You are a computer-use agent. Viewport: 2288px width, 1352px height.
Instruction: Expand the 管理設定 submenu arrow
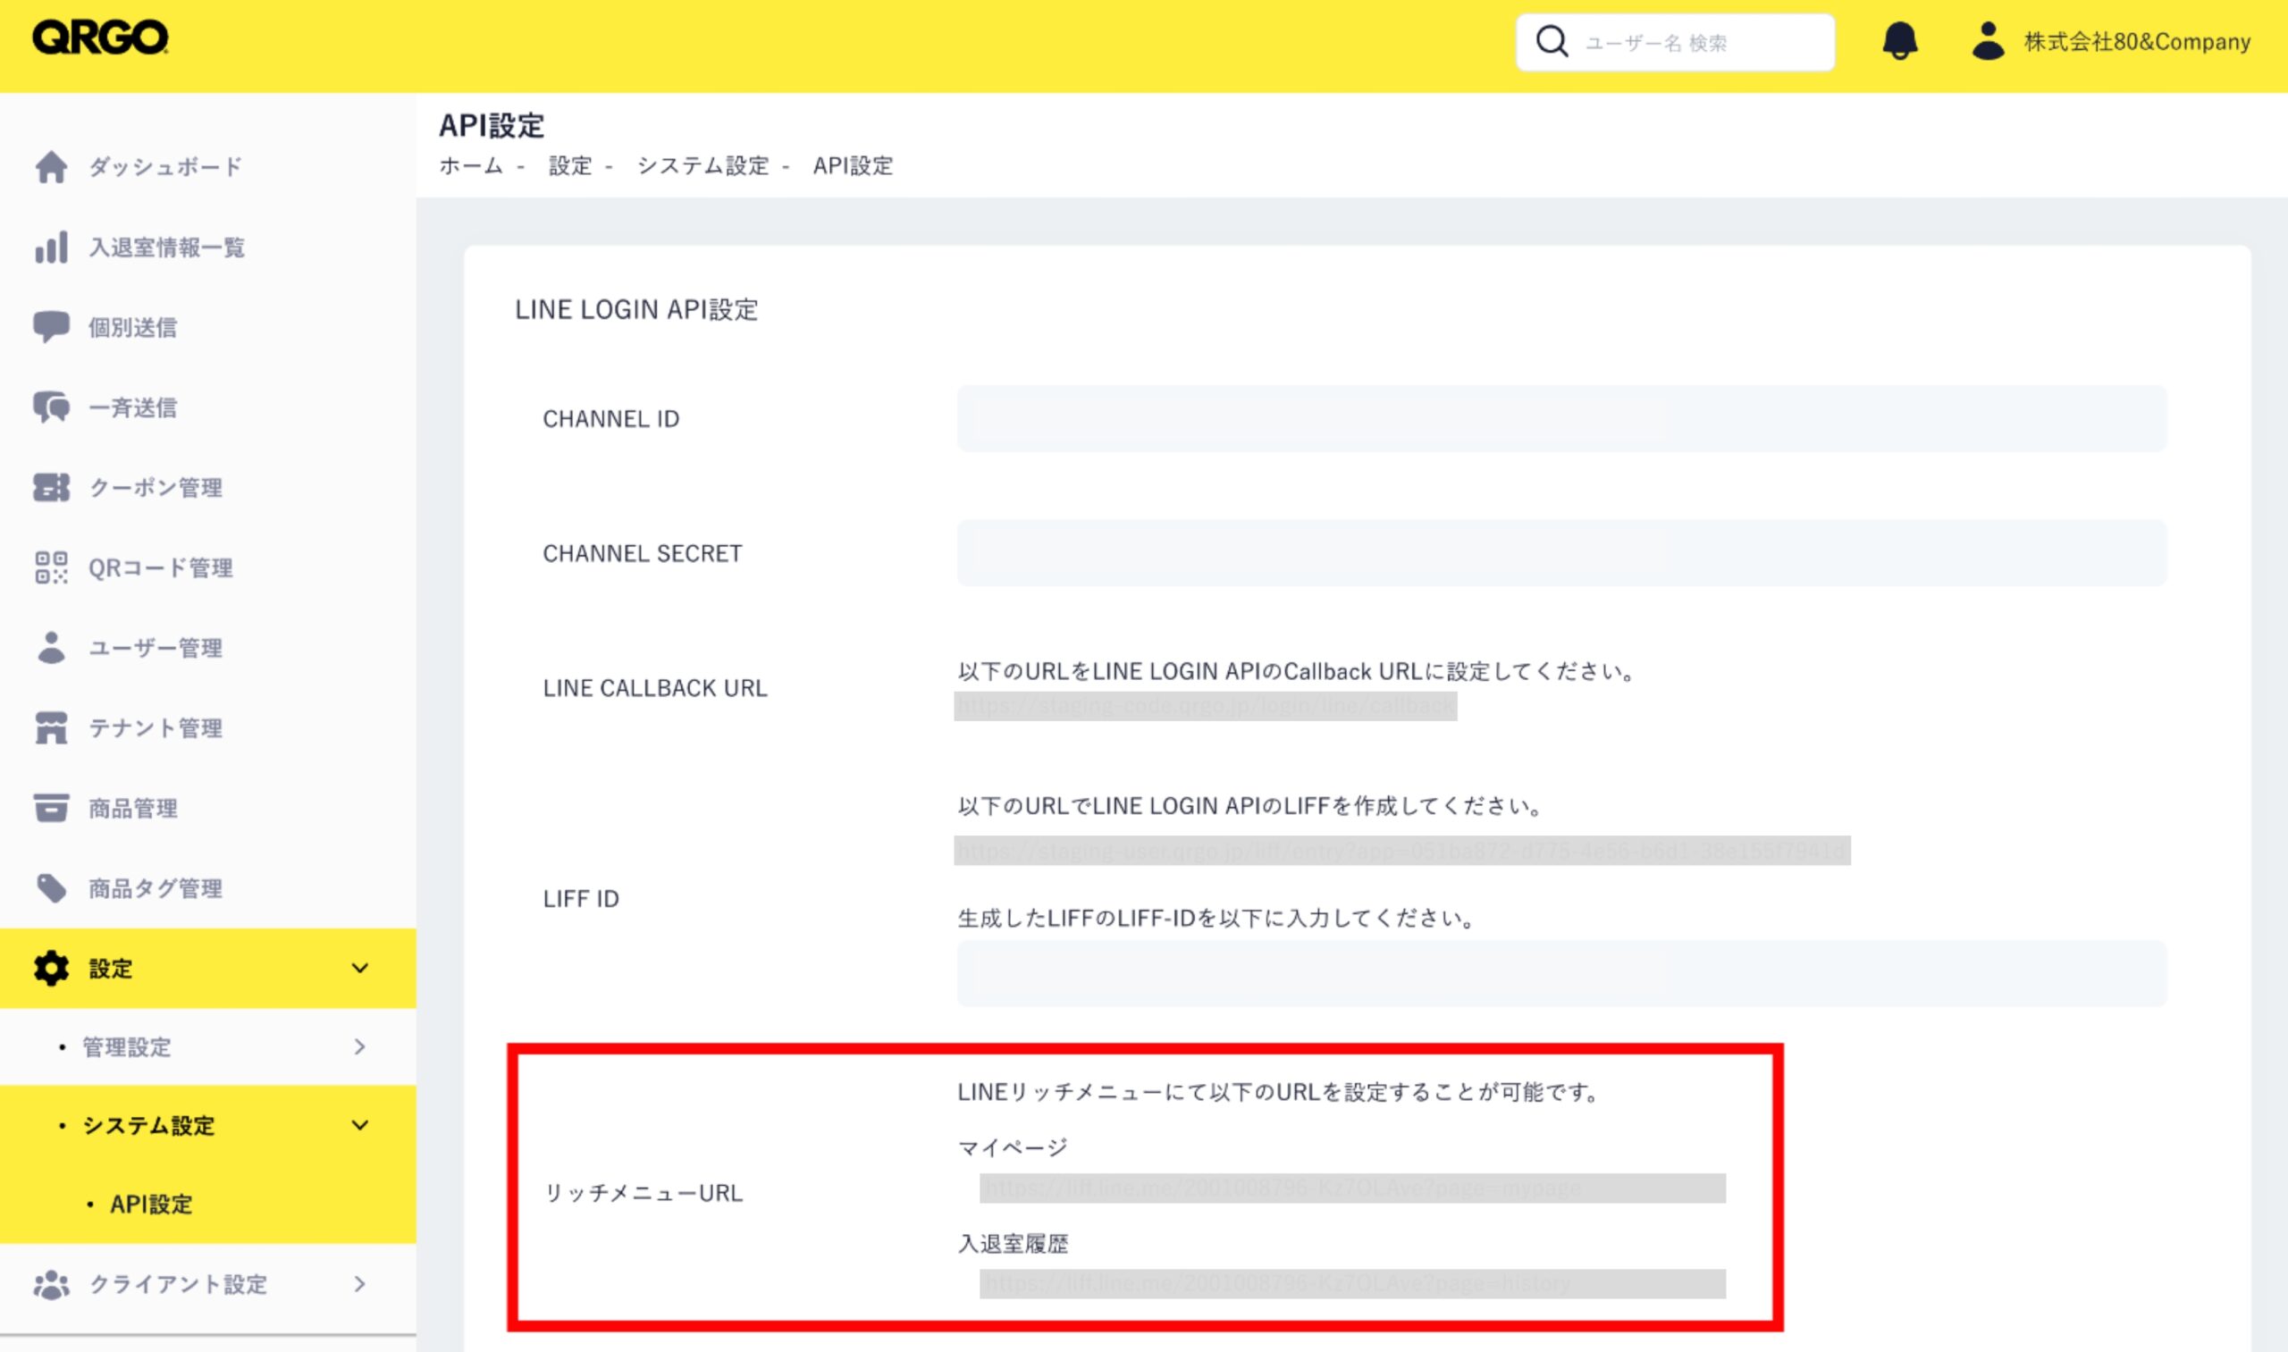click(x=360, y=1046)
